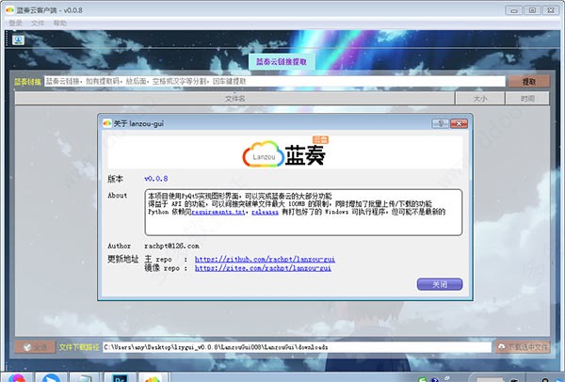Open the gitee.com/rachpt/lanzou-gui mirror link

point(263,268)
